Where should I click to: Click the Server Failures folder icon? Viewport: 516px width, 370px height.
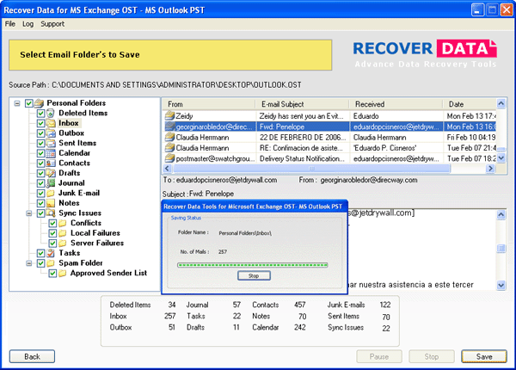tap(63, 244)
